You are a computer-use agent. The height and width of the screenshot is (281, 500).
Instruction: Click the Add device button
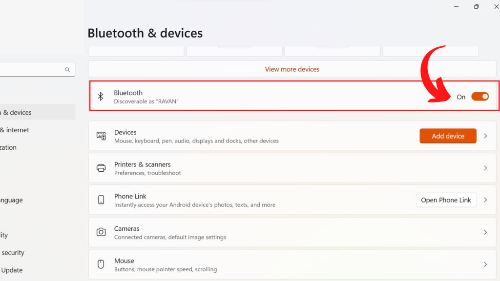point(448,136)
